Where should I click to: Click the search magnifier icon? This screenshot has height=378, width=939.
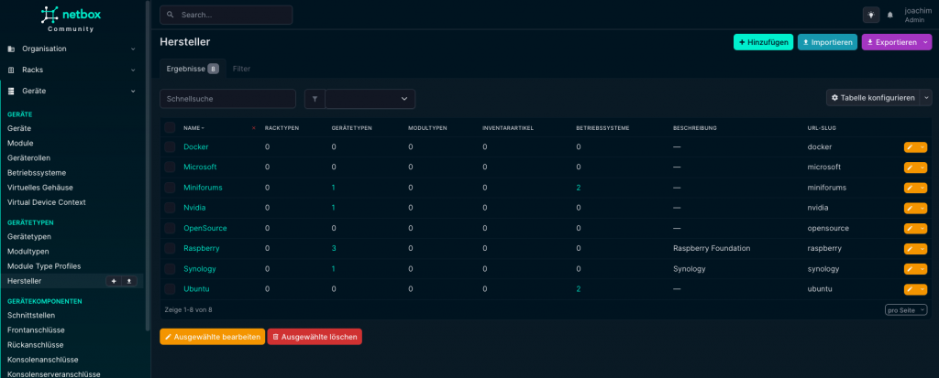click(171, 15)
